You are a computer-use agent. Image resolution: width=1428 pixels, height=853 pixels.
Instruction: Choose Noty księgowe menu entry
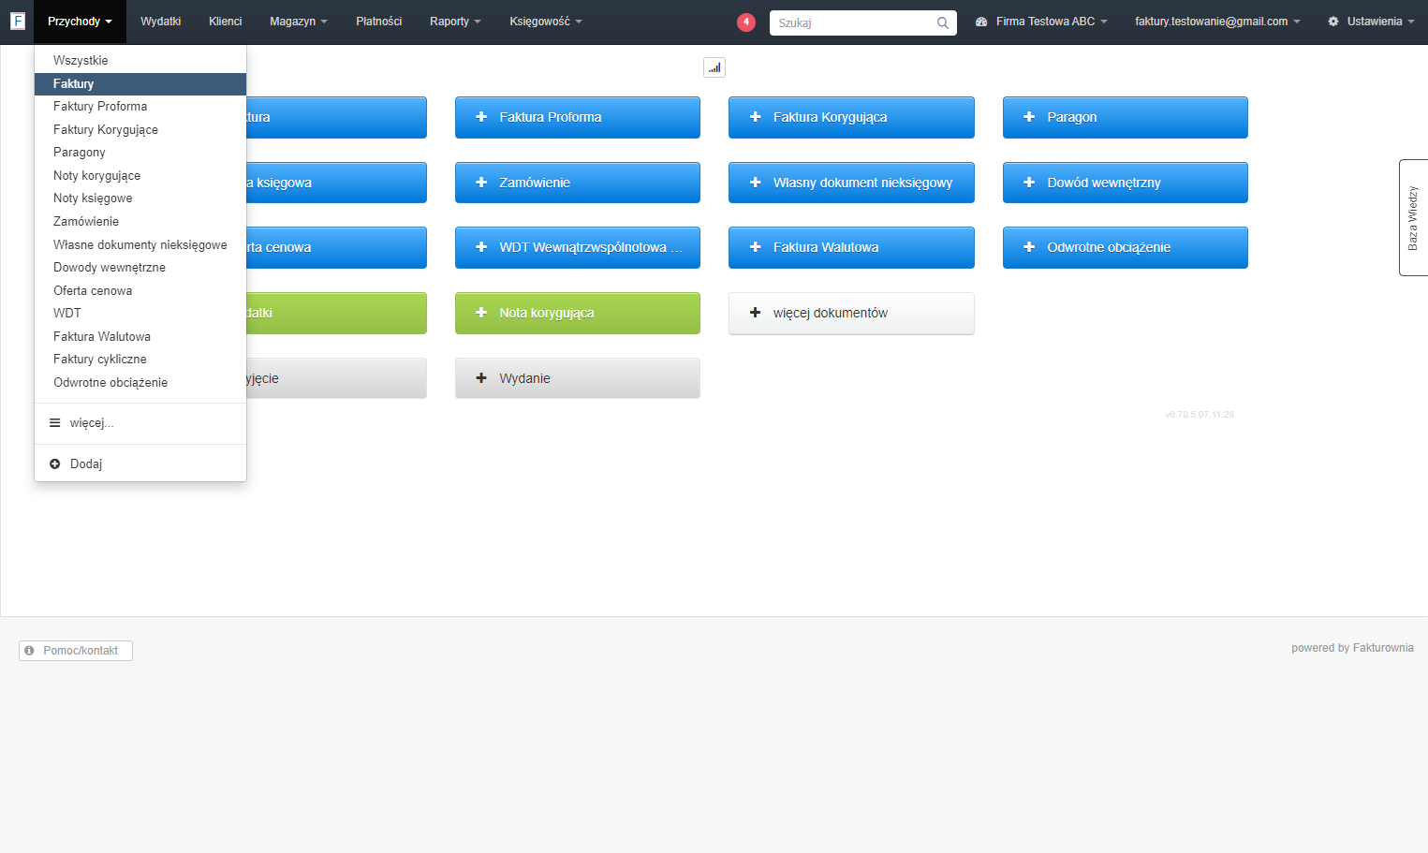coord(140,199)
